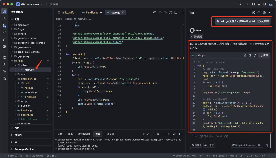Click the Trae chat input field
The width and height of the screenshot is (276, 158).
(230, 137)
